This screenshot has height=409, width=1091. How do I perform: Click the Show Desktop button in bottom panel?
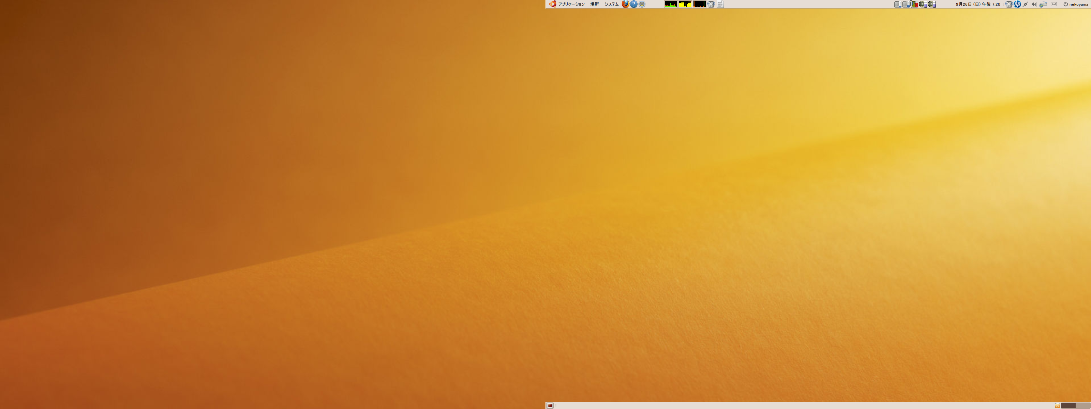pyautogui.click(x=550, y=406)
